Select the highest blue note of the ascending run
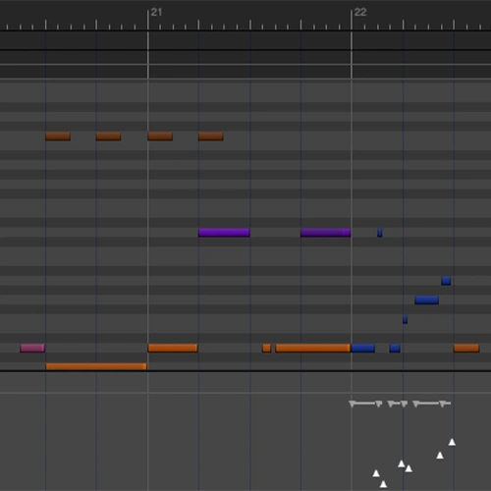491x491 pixels. (x=446, y=281)
